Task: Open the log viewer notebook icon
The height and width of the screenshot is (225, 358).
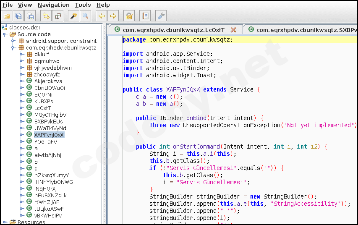Action: click(x=145, y=16)
